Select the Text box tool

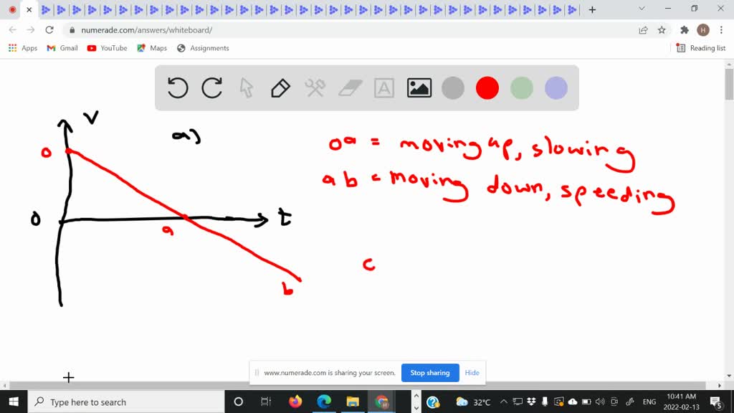click(x=384, y=87)
